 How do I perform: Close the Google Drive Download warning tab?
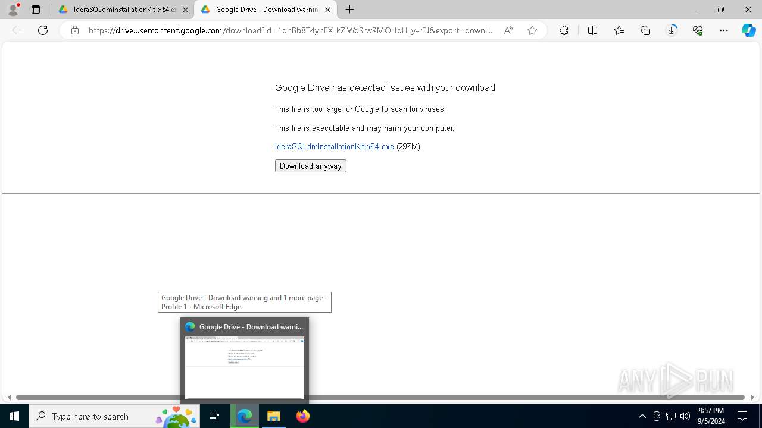click(x=328, y=10)
